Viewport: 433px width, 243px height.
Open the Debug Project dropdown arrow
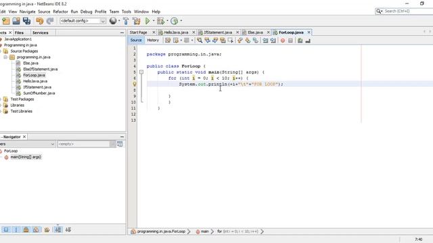pos(167,21)
